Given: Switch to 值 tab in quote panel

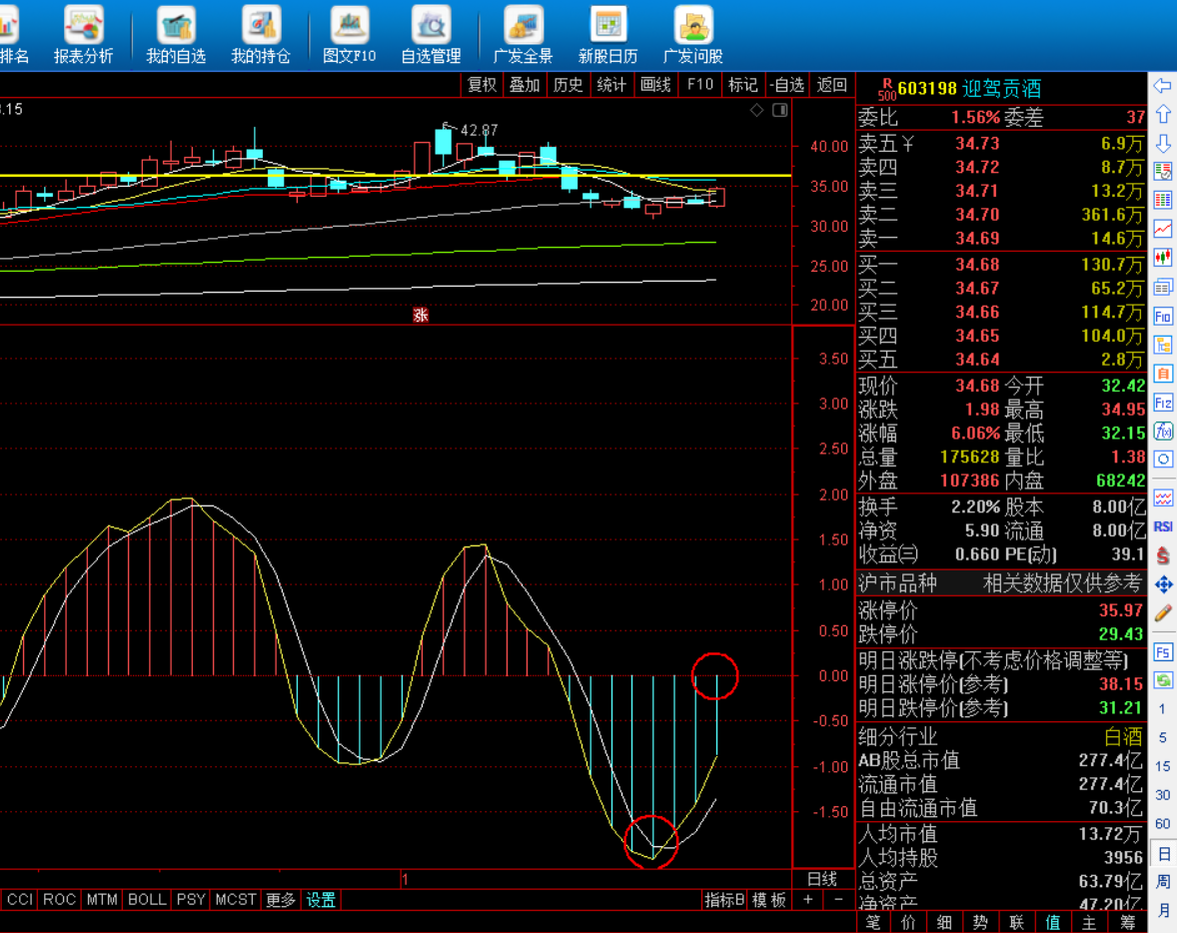Looking at the screenshot, I should (1052, 923).
